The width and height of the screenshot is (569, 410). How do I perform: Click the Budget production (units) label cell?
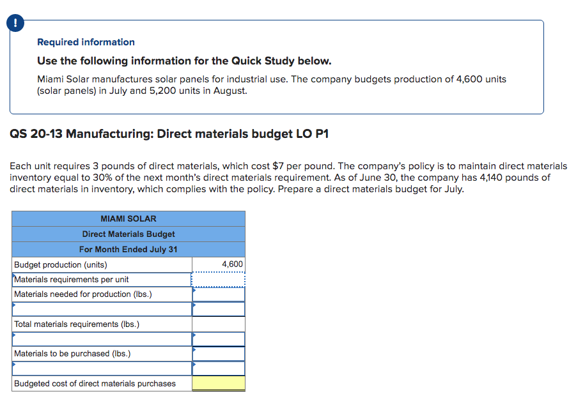(102, 264)
